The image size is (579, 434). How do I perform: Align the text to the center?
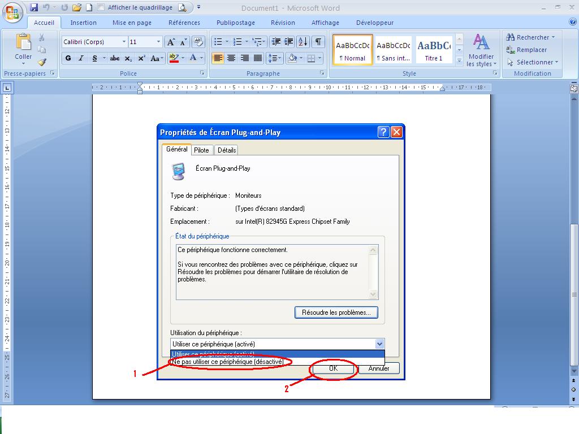pos(231,58)
